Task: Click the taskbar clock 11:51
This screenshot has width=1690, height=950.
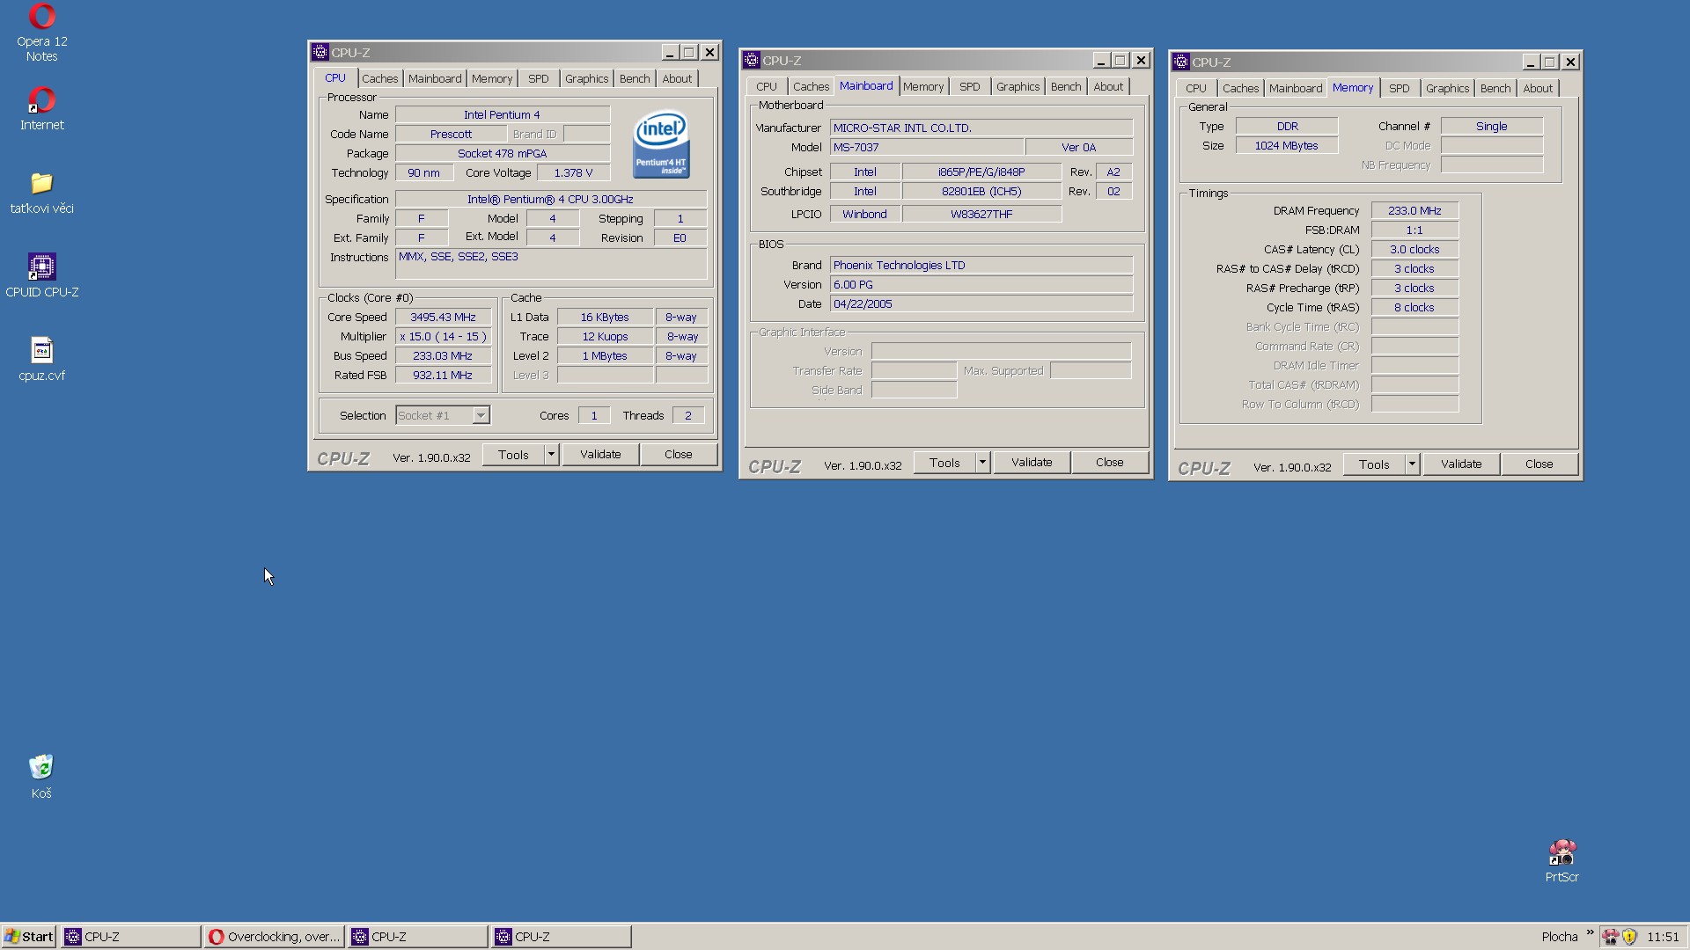Action: click(x=1663, y=937)
